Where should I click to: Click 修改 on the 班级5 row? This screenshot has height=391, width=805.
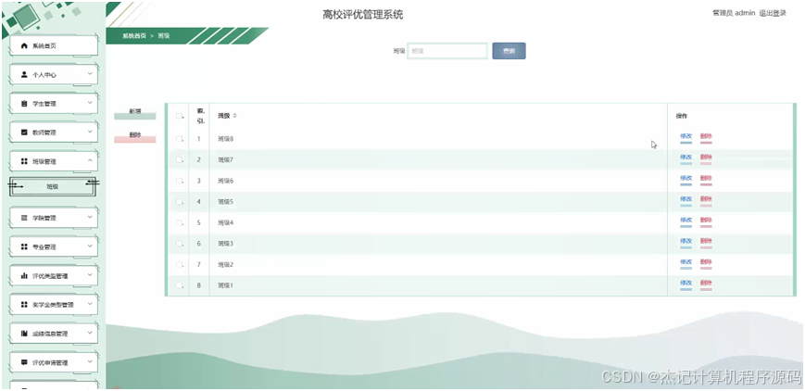tap(686, 199)
